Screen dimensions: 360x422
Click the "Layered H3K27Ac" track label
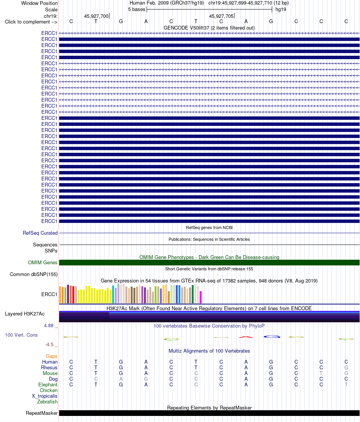25,314
